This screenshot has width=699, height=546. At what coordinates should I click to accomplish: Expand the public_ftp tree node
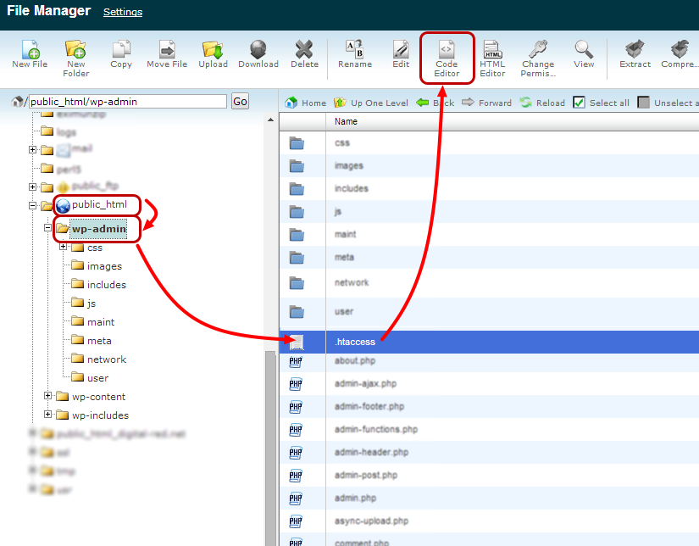click(32, 187)
